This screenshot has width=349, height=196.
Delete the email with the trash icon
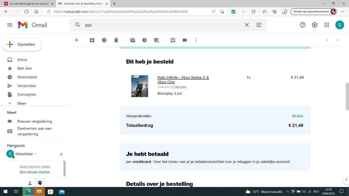(116, 40)
